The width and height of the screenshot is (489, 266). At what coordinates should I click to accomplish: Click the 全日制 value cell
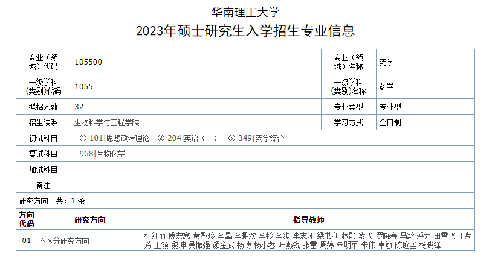426,122
